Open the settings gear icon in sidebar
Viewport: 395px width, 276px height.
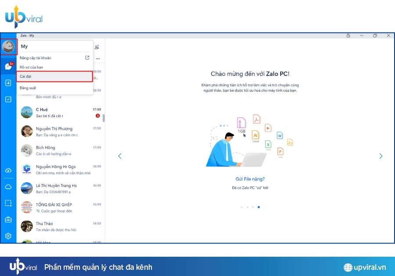pos(8,236)
